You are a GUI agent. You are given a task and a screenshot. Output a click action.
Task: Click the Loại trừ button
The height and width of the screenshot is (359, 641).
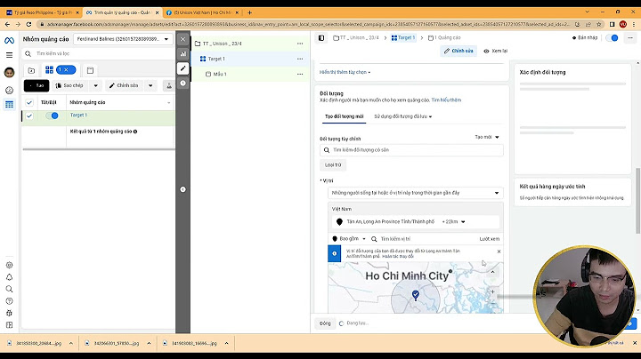pos(333,164)
